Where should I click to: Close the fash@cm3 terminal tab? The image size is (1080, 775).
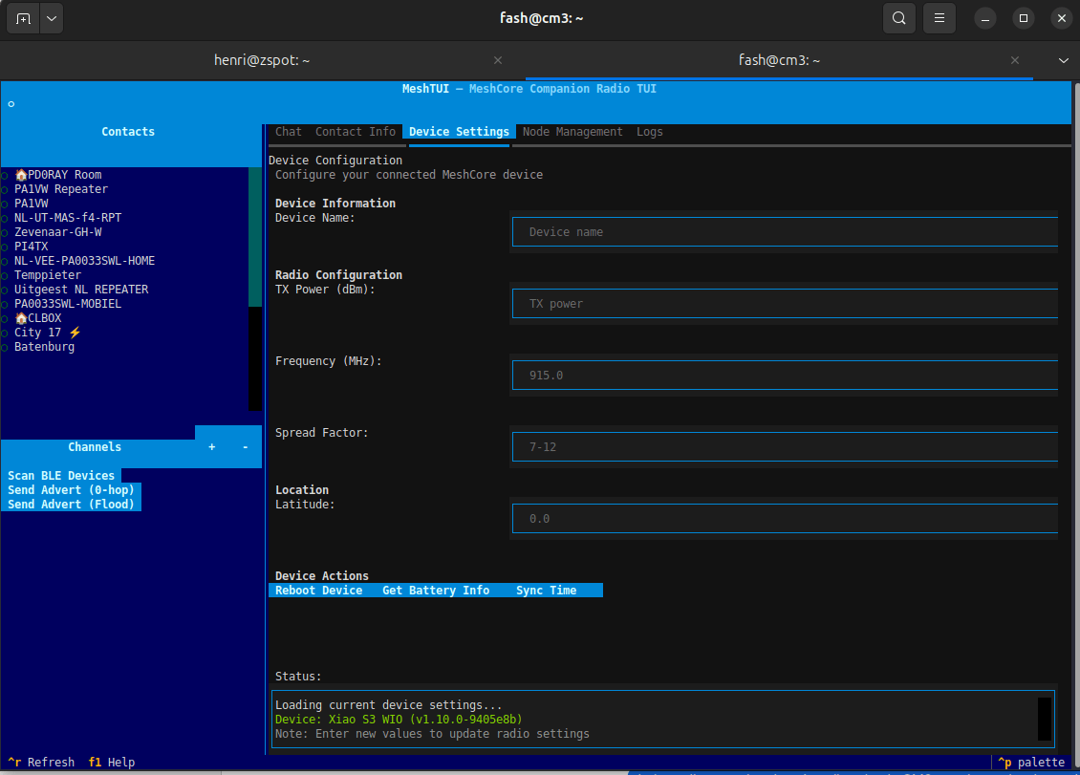1015,60
